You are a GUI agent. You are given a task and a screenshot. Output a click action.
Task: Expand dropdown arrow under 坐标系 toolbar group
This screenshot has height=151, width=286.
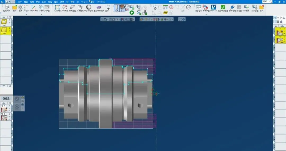pyautogui.click(x=26, y=15)
